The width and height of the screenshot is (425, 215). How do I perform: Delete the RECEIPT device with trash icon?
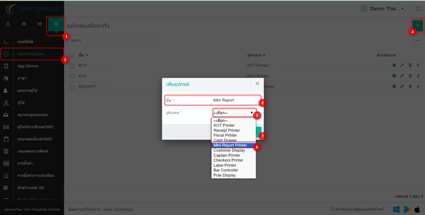[x=410, y=86]
